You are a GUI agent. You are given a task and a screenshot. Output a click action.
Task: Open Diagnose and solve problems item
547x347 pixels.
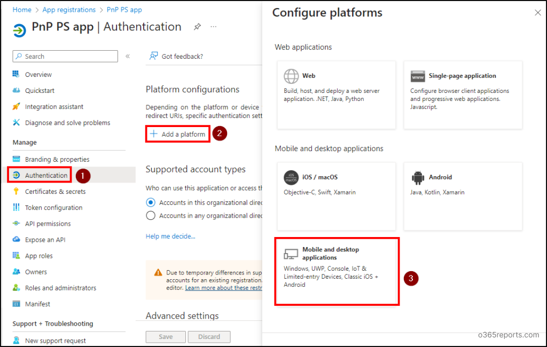(x=68, y=123)
